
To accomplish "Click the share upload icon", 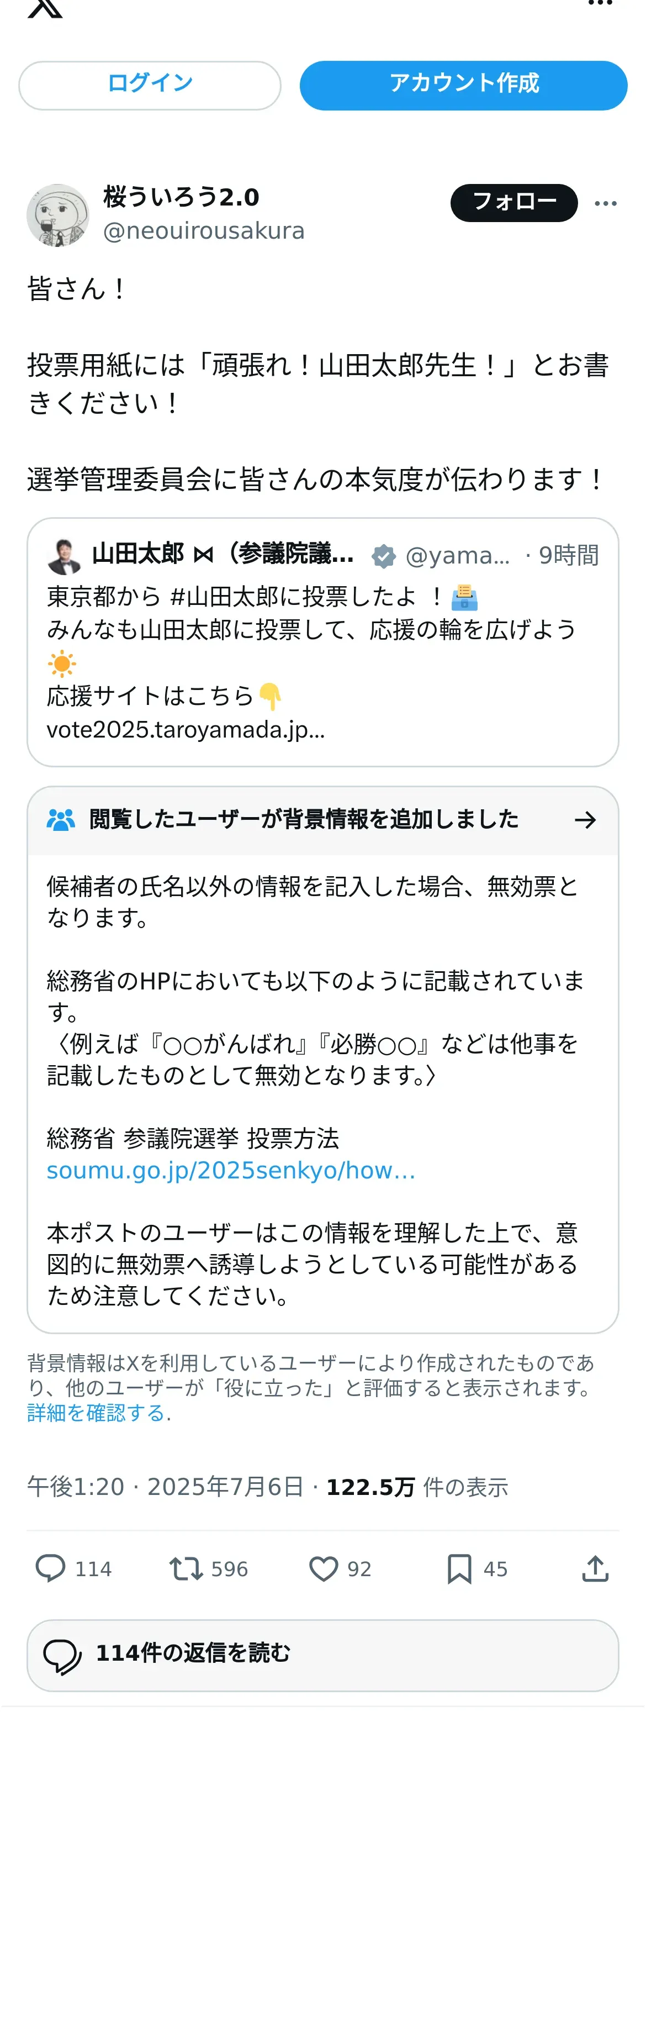I will coord(595,1568).
